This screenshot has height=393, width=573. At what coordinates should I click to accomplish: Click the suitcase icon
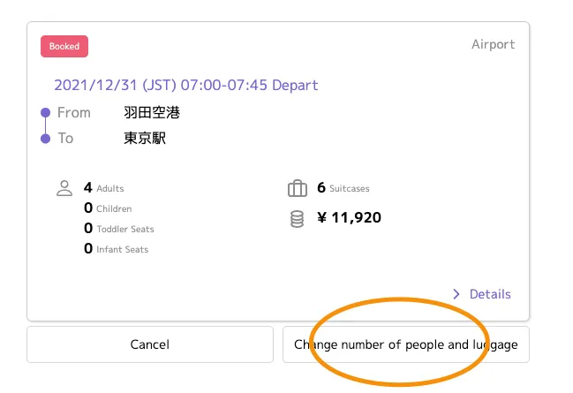(297, 188)
